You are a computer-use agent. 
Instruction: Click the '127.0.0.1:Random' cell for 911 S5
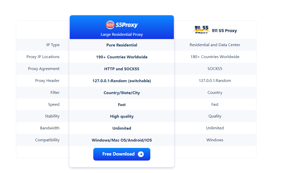[215, 81]
